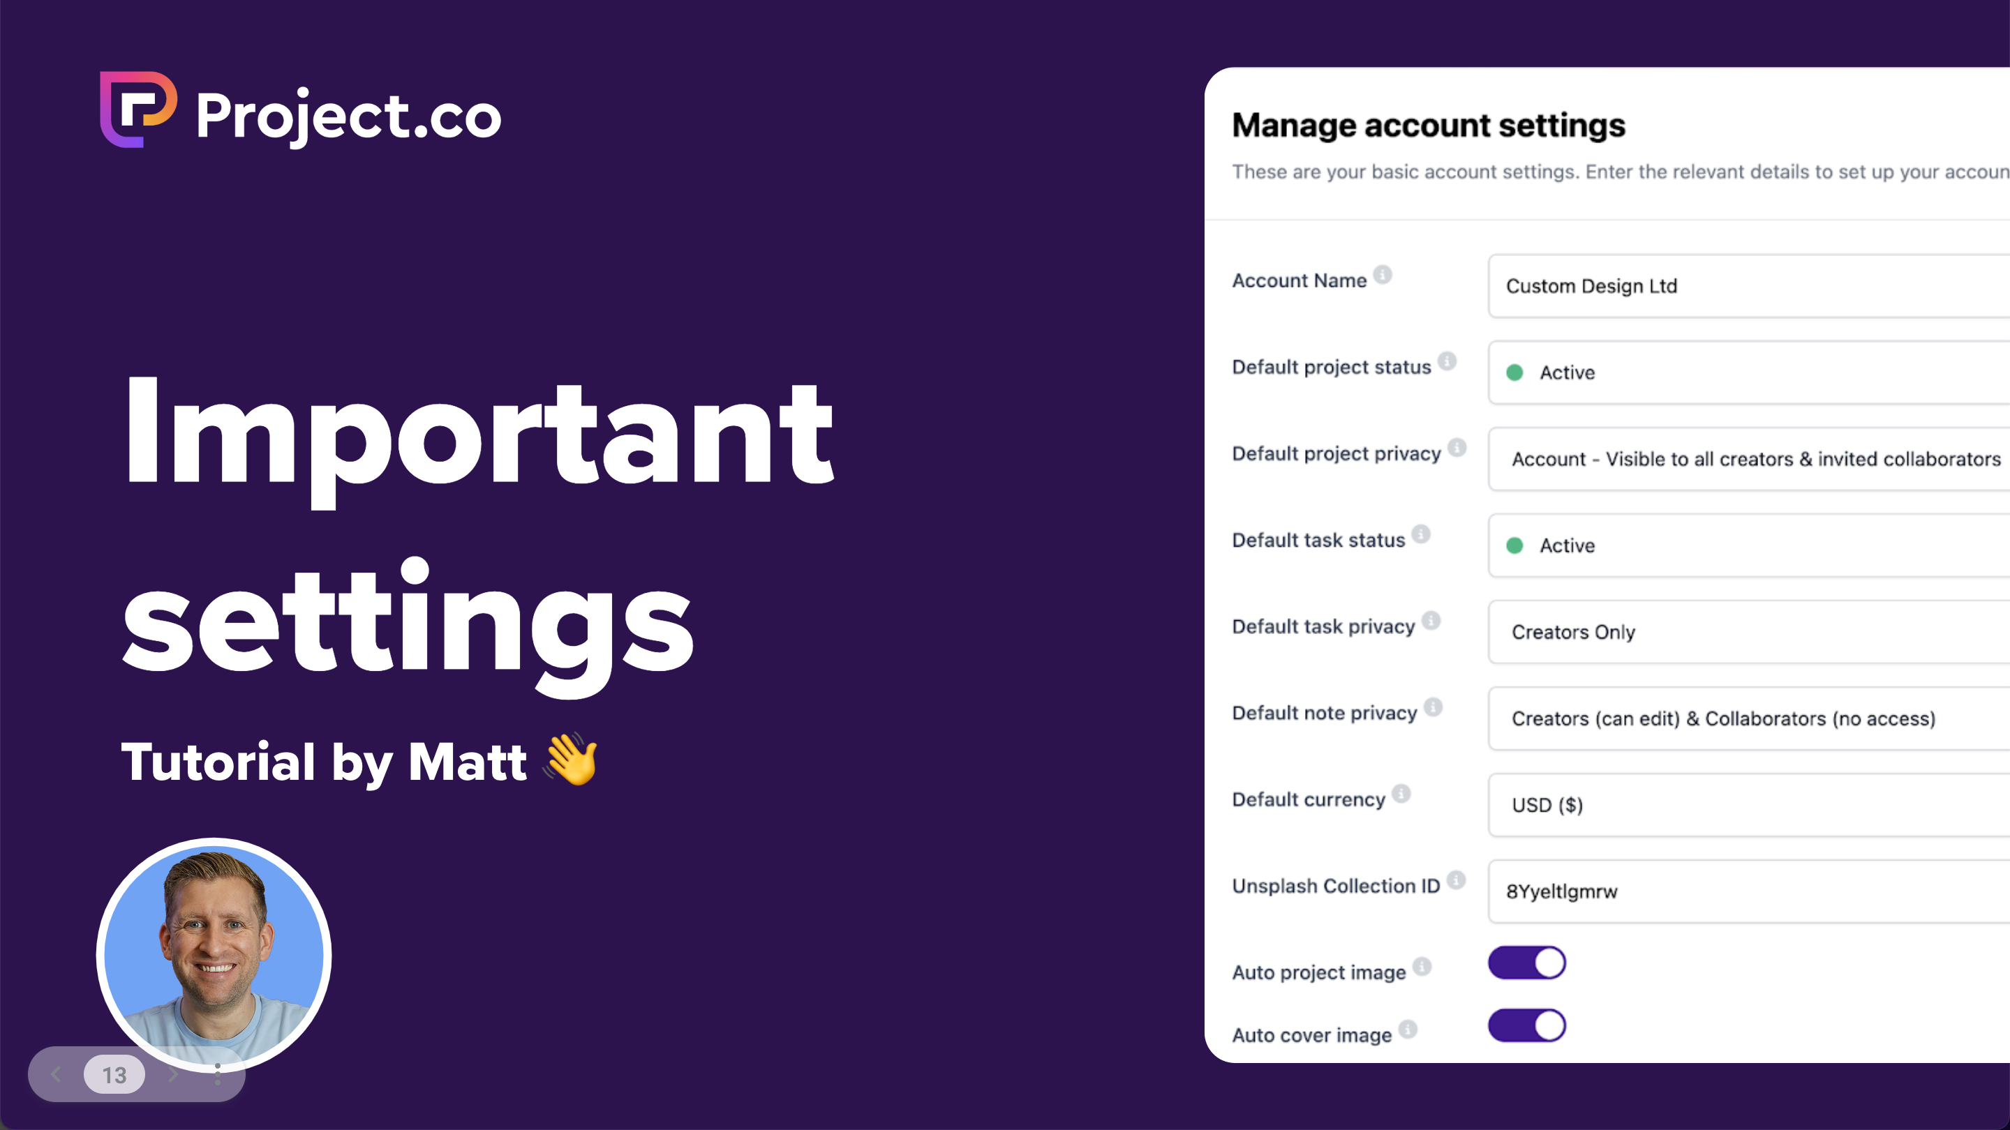This screenshot has width=2010, height=1130.
Task: Select the Manage account settings menu item
Action: click(x=1430, y=126)
